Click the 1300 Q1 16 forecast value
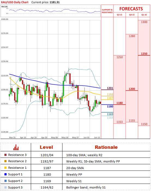 144,22
